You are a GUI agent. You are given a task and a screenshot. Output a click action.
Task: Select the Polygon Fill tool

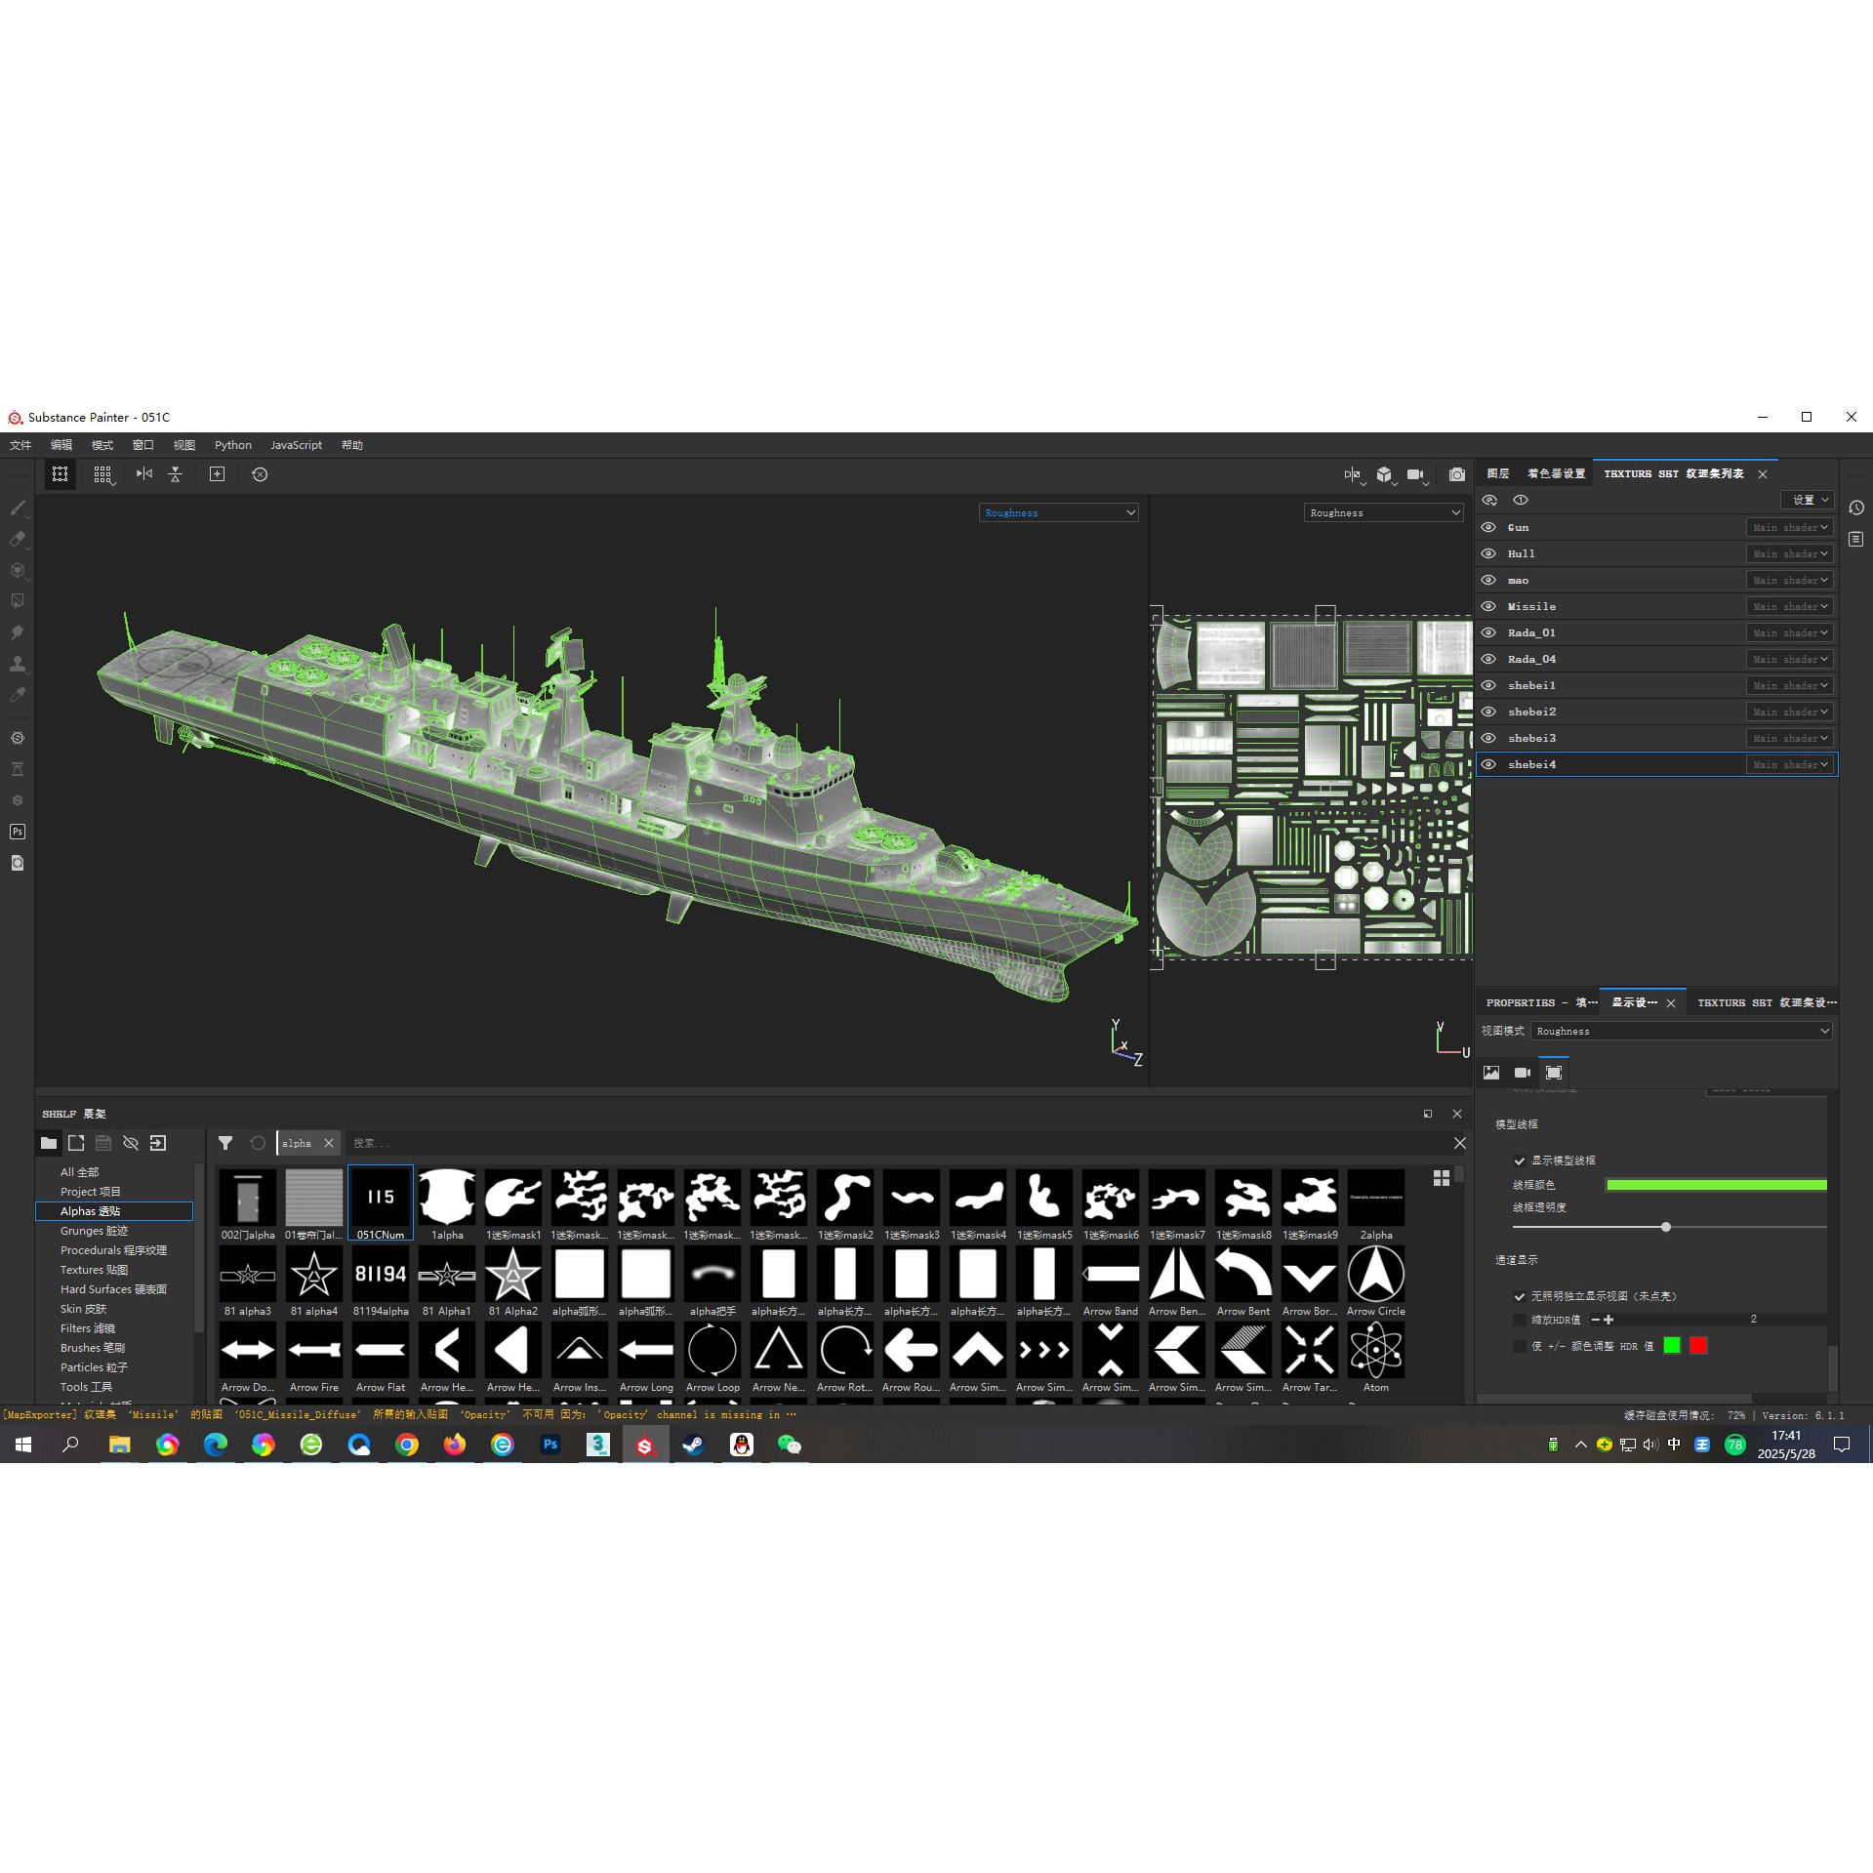pos(18,600)
